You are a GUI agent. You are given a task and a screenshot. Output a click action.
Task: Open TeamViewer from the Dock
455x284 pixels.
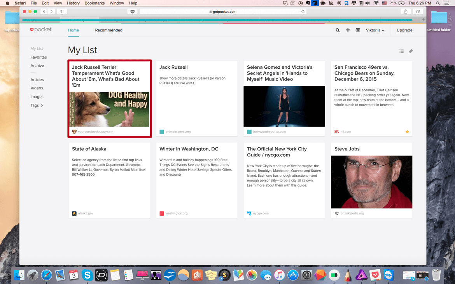tap(389, 275)
